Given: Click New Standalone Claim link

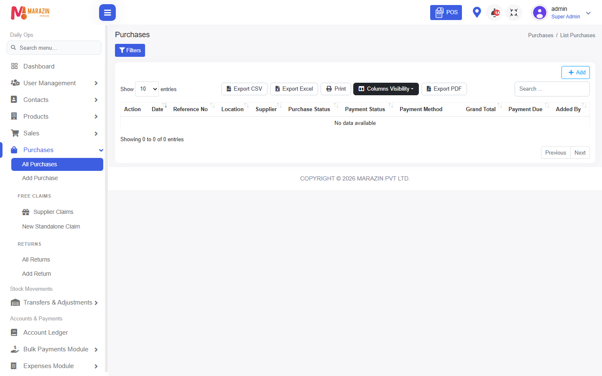Looking at the screenshot, I should pyautogui.click(x=51, y=226).
